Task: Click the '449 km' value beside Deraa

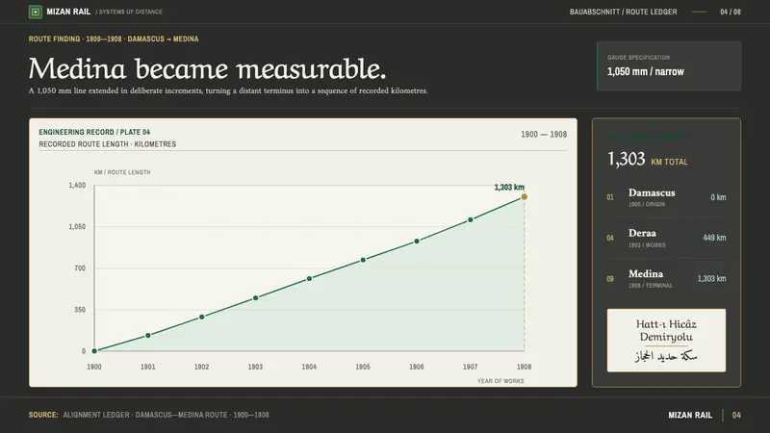Action: [x=714, y=238]
